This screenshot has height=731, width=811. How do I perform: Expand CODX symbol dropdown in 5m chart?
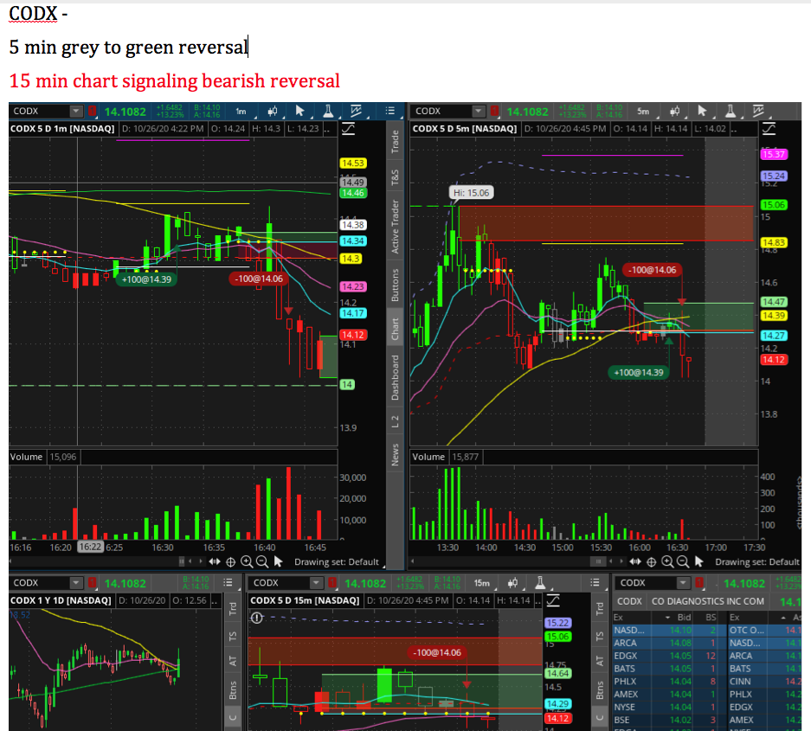pyautogui.click(x=479, y=111)
